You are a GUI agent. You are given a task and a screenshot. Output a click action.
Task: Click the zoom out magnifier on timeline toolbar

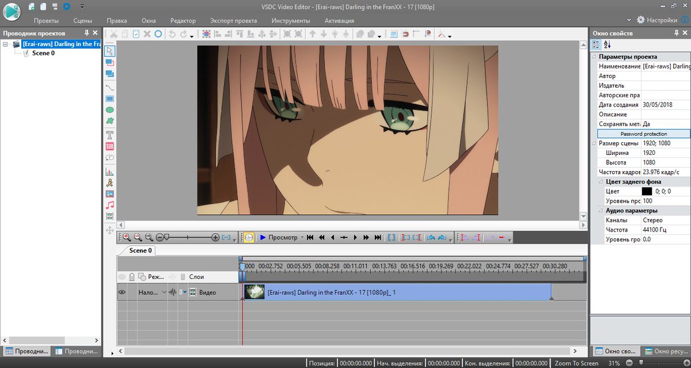pyautogui.click(x=138, y=237)
